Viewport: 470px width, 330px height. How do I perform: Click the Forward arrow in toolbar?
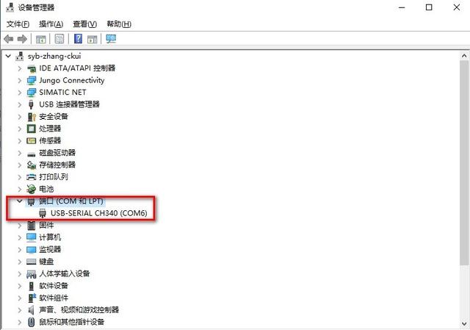pyautogui.click(x=23, y=39)
